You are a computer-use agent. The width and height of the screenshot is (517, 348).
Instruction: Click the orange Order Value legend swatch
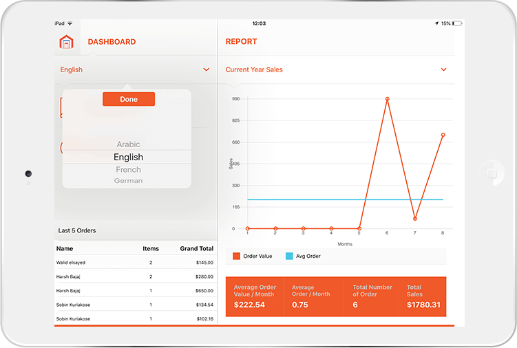click(x=236, y=256)
